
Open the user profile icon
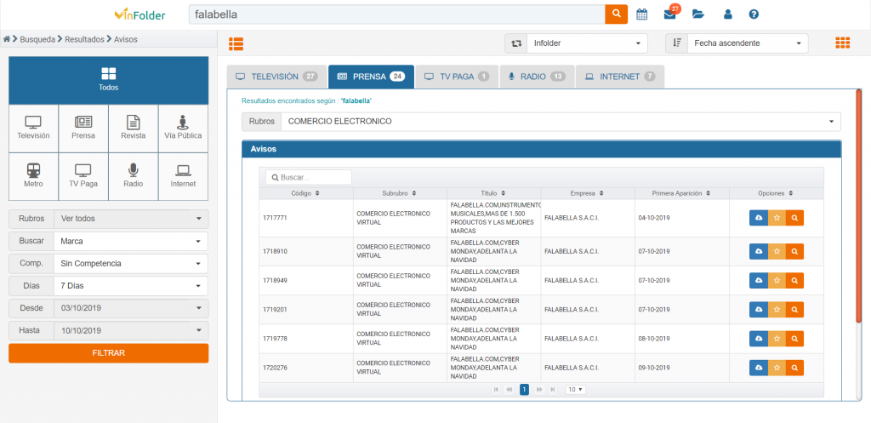(728, 14)
